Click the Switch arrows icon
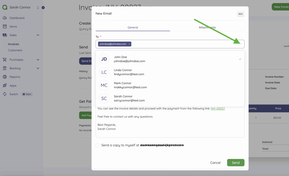289x176 pixels. (5, 94)
